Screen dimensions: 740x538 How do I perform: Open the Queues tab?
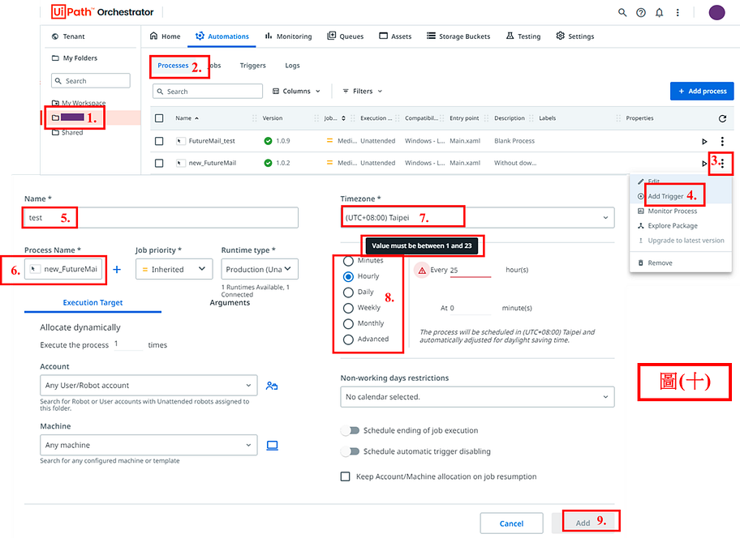click(x=346, y=36)
